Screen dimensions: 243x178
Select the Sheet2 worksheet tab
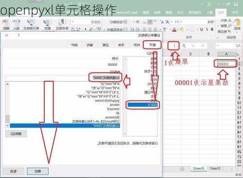pos(198,169)
